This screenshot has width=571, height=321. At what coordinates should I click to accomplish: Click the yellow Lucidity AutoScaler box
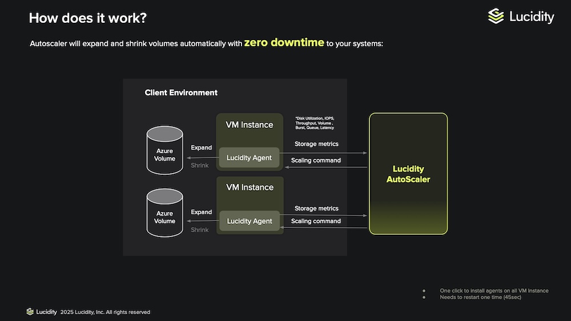pyautogui.click(x=408, y=174)
